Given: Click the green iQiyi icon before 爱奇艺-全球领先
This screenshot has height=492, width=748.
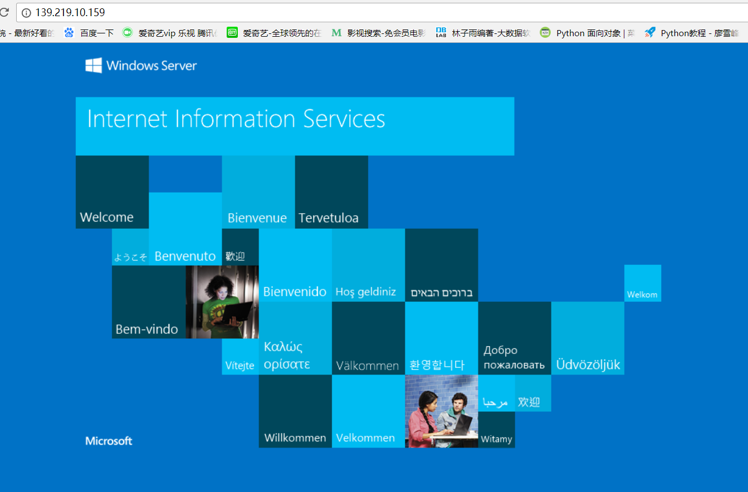Looking at the screenshot, I should coord(232,33).
